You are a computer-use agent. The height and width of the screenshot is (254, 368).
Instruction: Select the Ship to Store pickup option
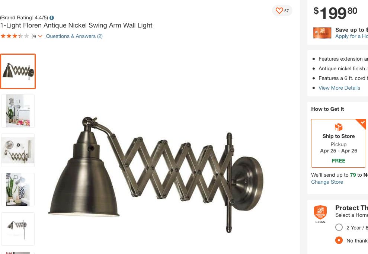pos(339,143)
